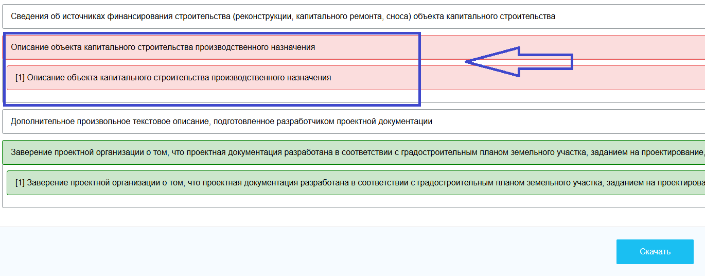Click the light-blue footer bar left of 'Скачать'
This screenshot has width=705, height=276.
(x=309, y=251)
